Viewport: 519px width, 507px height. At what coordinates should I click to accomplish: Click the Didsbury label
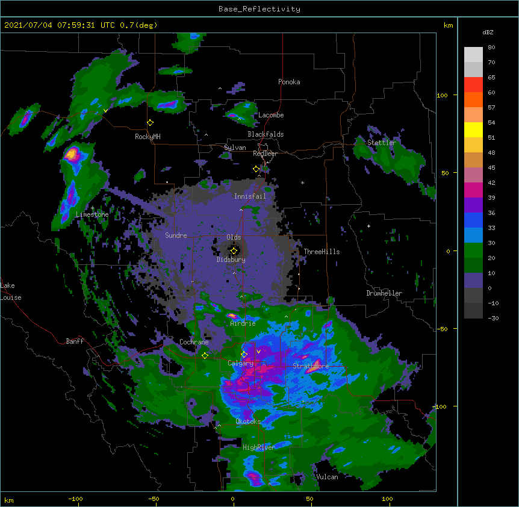pyautogui.click(x=231, y=260)
